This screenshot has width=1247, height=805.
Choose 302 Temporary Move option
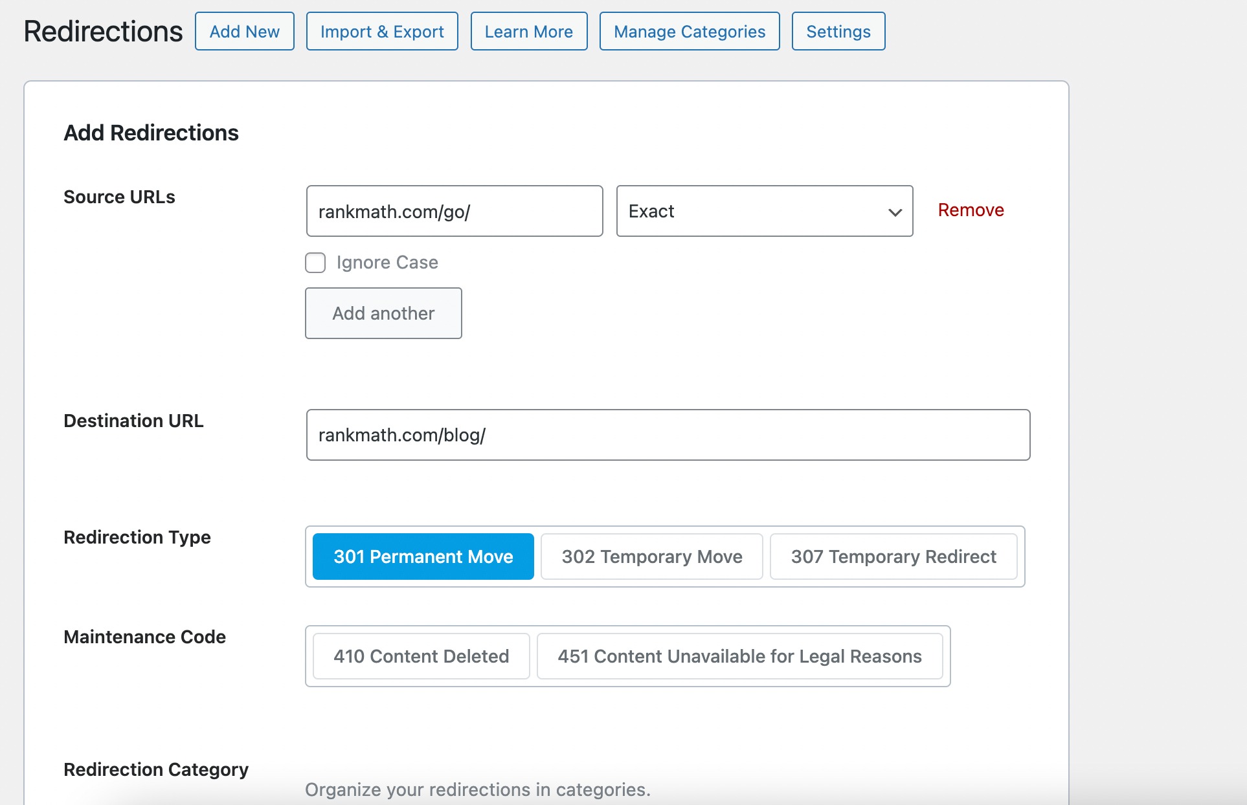click(x=651, y=557)
